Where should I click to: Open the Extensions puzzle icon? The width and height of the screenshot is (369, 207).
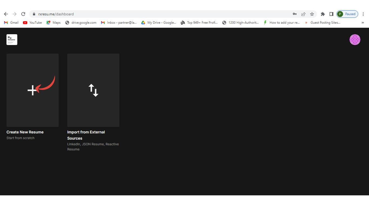click(323, 14)
